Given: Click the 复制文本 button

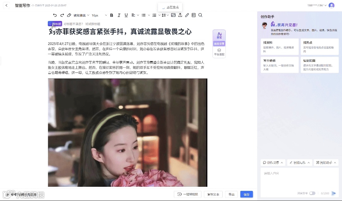Looking at the screenshot, I should click(213, 194).
